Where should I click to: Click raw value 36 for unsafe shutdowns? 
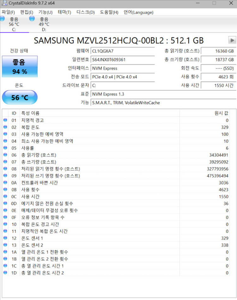(226, 204)
